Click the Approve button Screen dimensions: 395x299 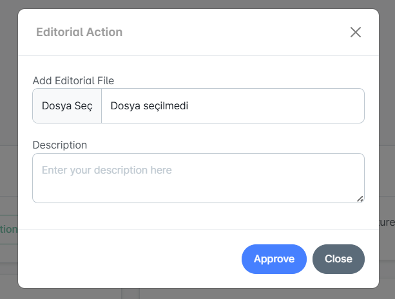coord(274,259)
